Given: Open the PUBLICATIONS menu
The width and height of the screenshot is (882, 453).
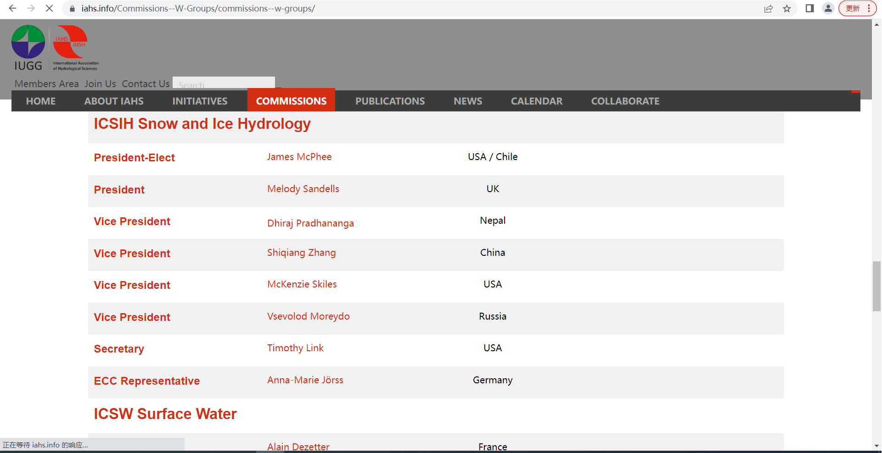Looking at the screenshot, I should 390,101.
